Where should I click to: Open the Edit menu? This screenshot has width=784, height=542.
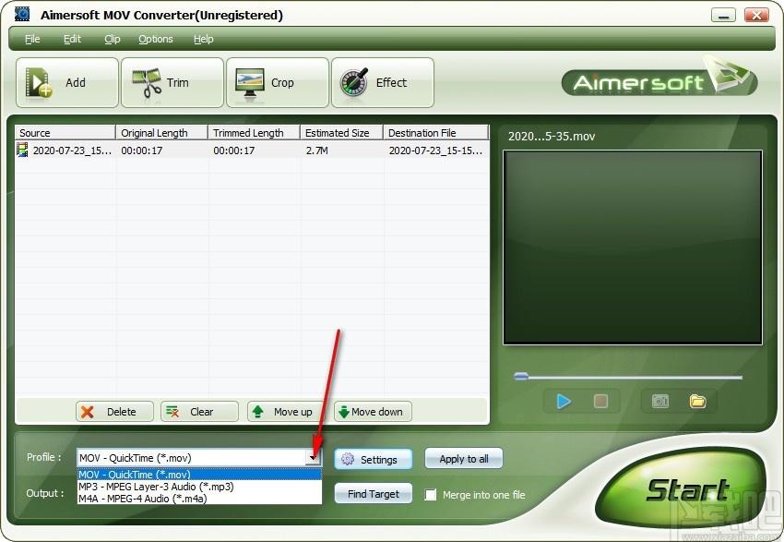[x=72, y=39]
